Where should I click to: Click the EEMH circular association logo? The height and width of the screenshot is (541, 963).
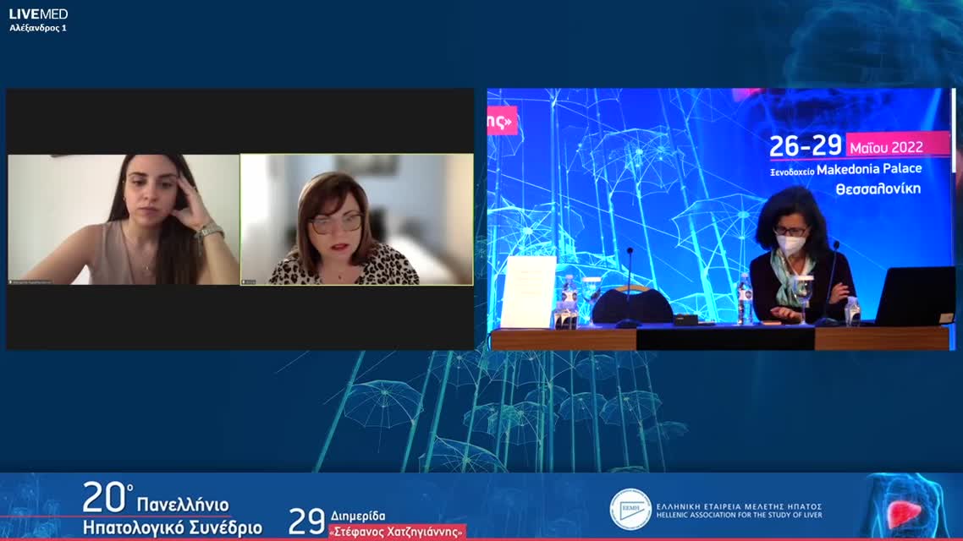coord(630,510)
